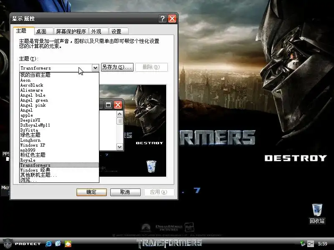The height and width of the screenshot is (250, 334).
Task: Choose the Angel green theme
Action: click(x=59, y=100)
